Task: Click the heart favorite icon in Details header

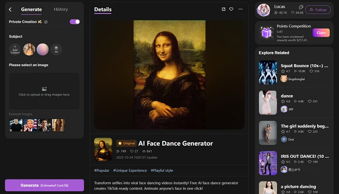Action: tap(231, 9)
